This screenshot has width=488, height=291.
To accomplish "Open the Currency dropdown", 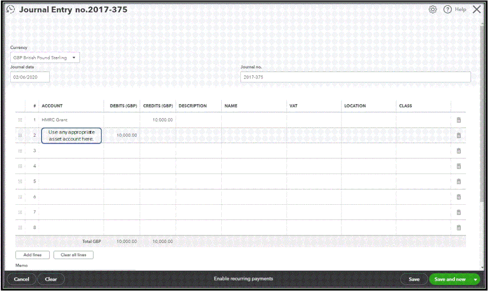I will [x=45, y=58].
